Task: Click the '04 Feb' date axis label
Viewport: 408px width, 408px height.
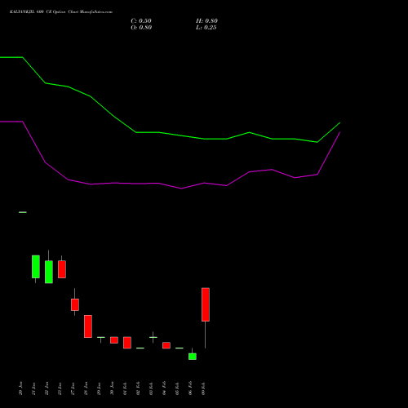Action: click(x=164, y=388)
